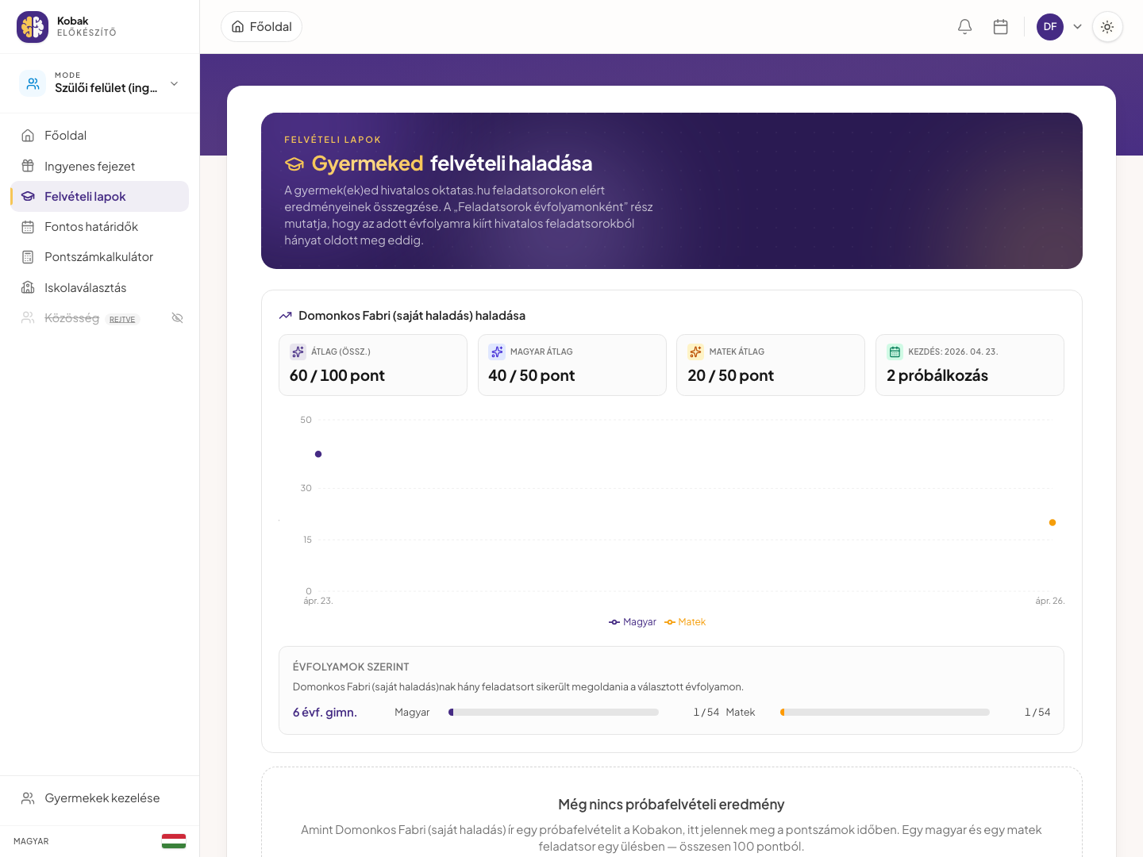The width and height of the screenshot is (1143, 857).
Task: Click the 20 / 50 pont value
Action: coord(731,376)
